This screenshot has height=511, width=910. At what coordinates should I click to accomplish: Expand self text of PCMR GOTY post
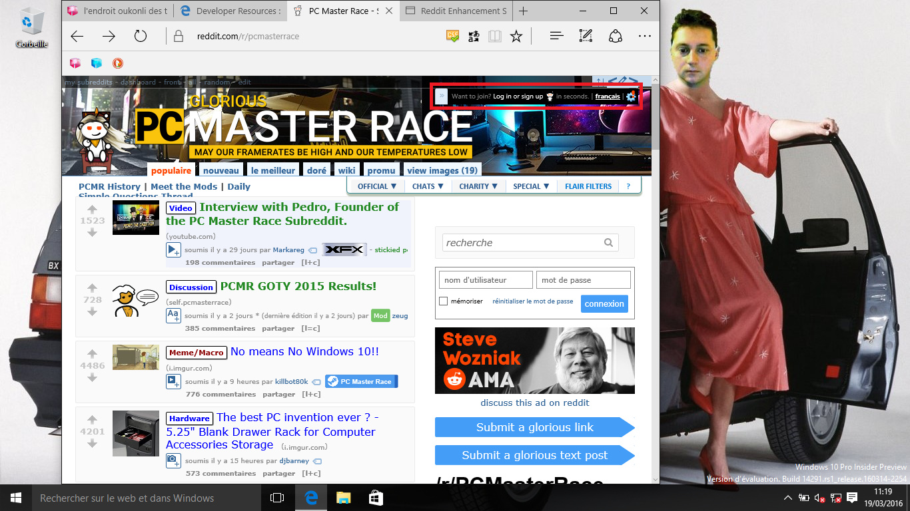point(173,315)
